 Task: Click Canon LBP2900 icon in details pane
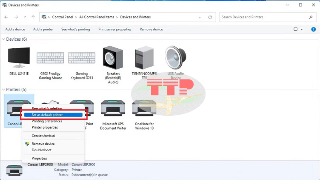[14, 170]
